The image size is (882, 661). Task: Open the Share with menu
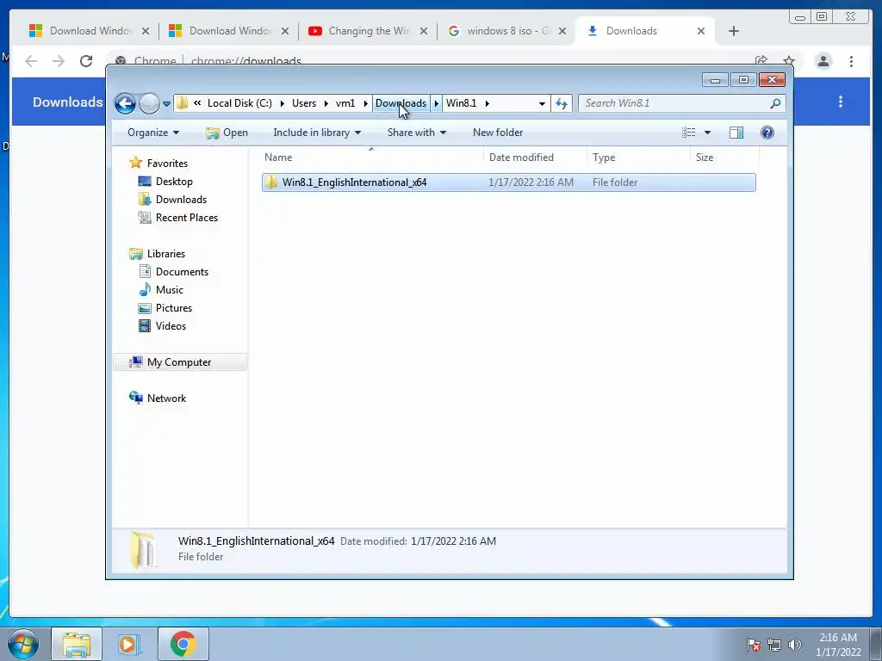(x=417, y=133)
